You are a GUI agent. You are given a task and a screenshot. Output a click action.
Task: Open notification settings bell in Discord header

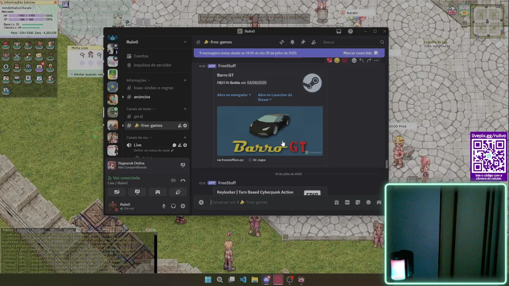pyautogui.click(x=292, y=42)
